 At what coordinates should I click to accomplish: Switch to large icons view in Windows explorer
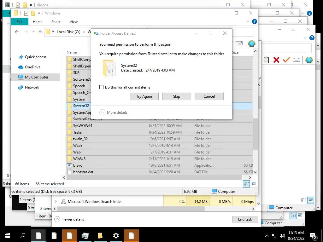pos(253,184)
